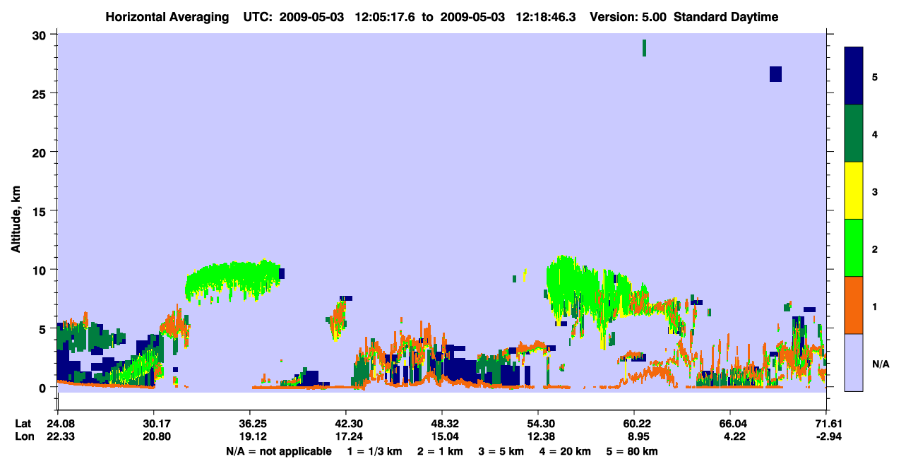Click the yellow level 3 colorbar segment
The width and height of the screenshot is (918, 471).
[854, 191]
